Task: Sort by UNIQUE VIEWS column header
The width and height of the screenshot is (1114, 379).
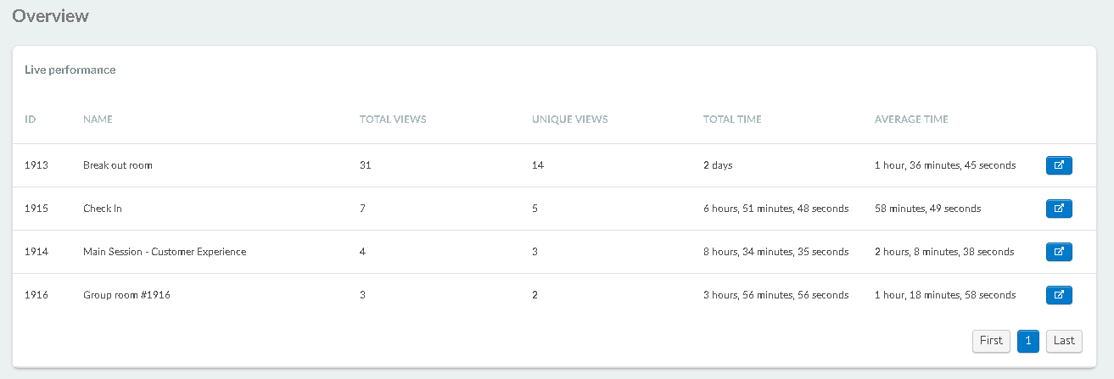Action: pos(570,120)
